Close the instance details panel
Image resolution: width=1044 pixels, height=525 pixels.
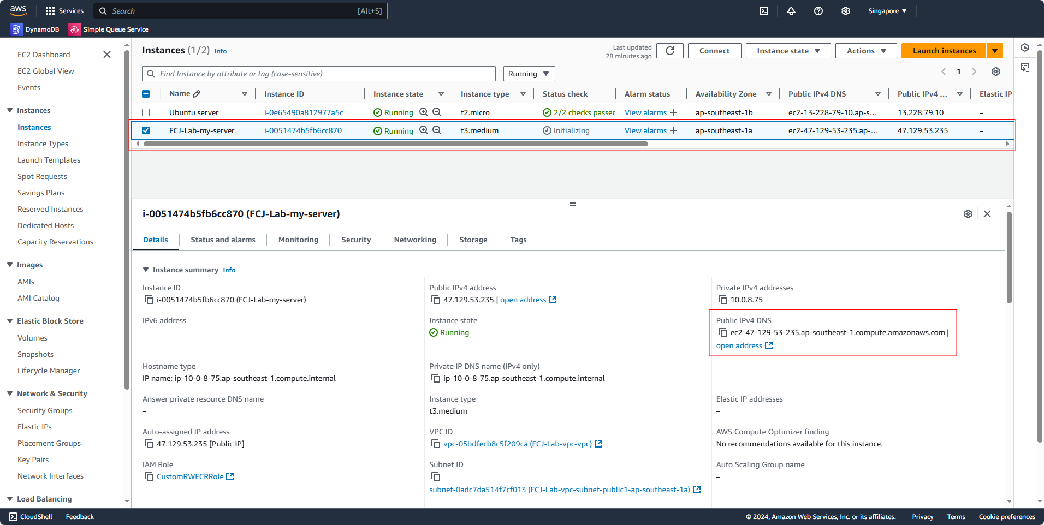(987, 214)
